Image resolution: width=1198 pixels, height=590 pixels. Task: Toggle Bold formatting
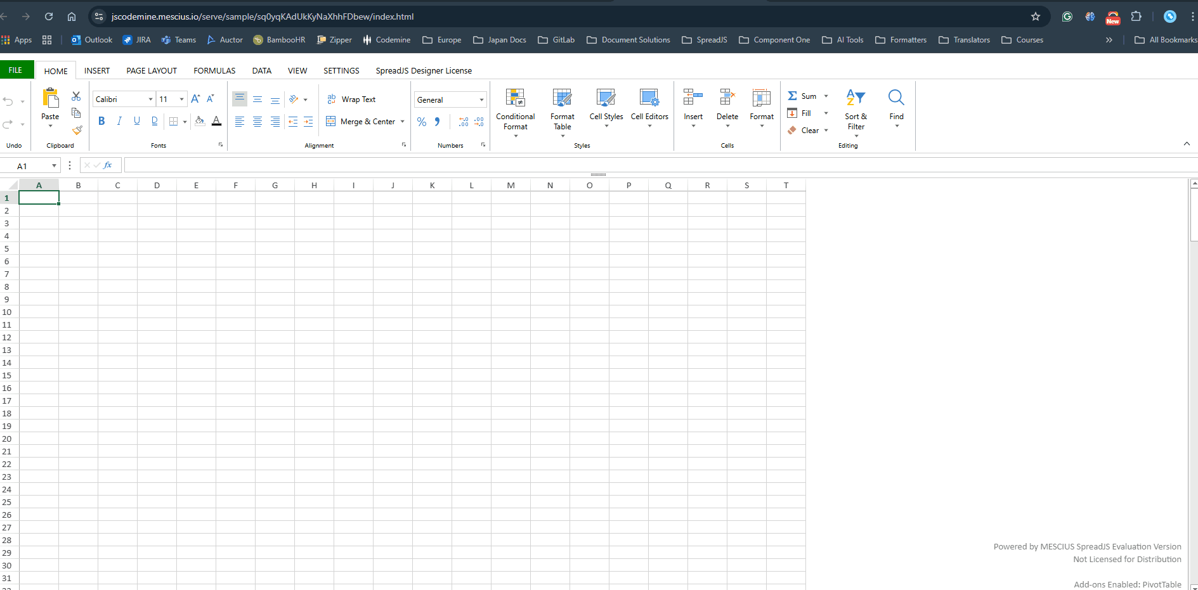101,121
